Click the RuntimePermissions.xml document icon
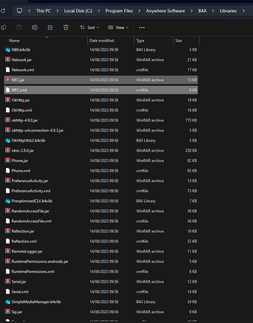The image size is (253, 323). tap(8, 272)
